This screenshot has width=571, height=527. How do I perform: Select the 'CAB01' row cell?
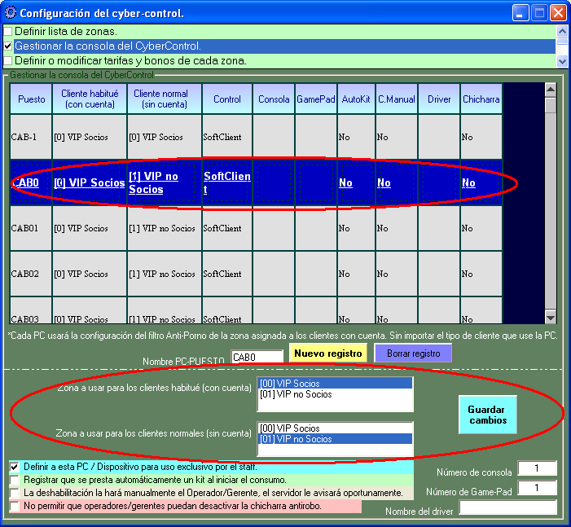(31, 228)
